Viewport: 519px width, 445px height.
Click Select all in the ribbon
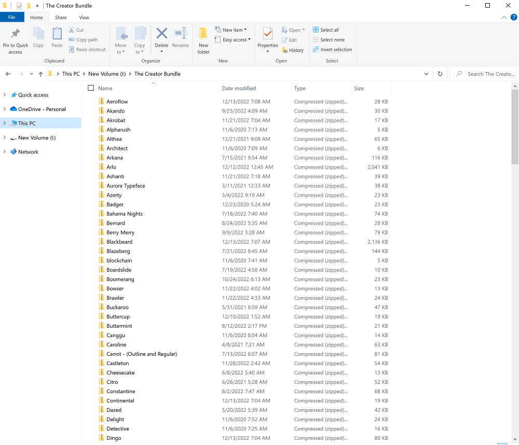pyautogui.click(x=326, y=30)
